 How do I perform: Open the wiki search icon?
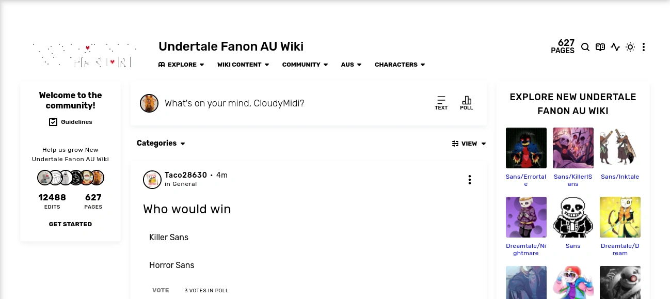585,47
